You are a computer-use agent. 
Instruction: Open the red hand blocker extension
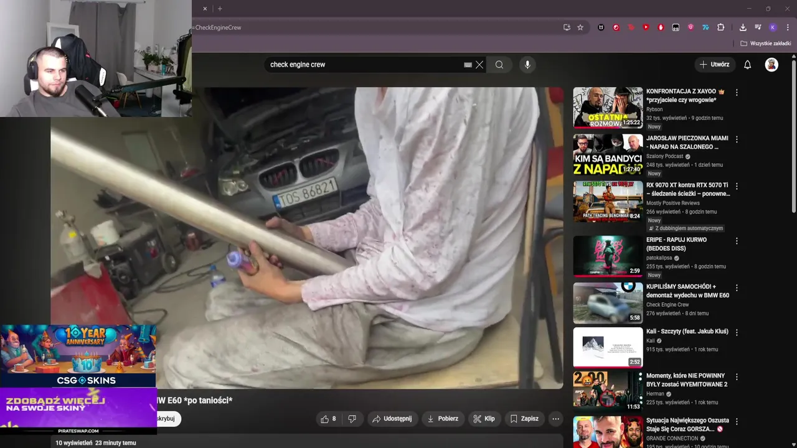pos(661,27)
